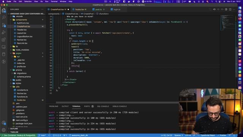Click the horizontal editor scrollbar
This screenshot has width=243, height=137.
pyautogui.click(x=117, y=102)
